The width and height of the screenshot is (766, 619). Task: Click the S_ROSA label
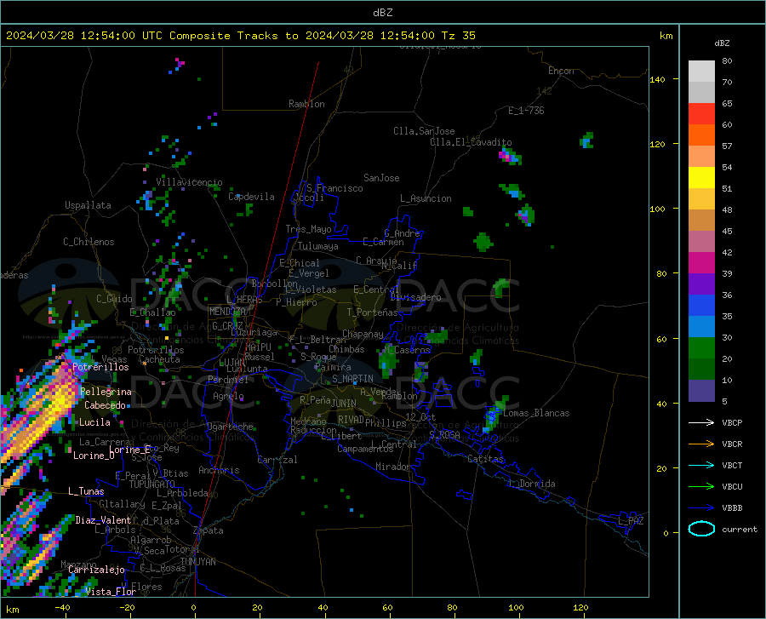[x=444, y=434]
